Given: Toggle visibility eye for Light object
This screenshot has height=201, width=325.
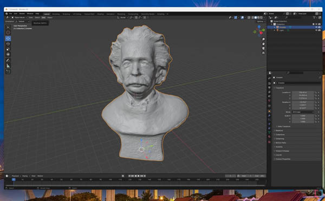Looking at the screenshot, I should tap(316, 30).
